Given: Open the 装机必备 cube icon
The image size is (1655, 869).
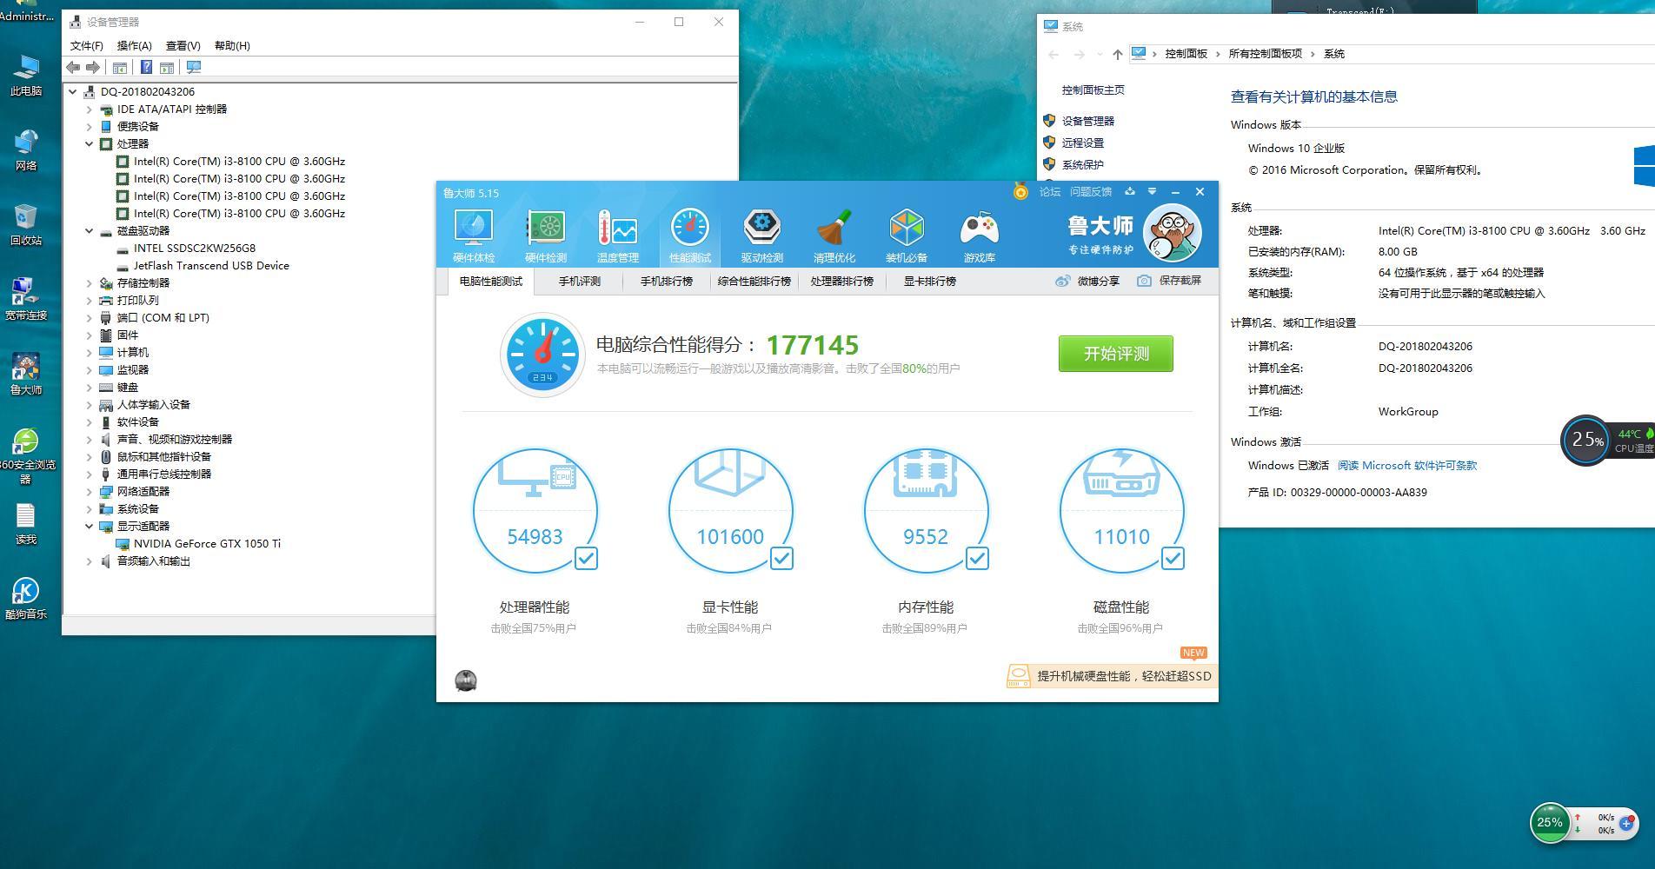Looking at the screenshot, I should [x=907, y=235].
